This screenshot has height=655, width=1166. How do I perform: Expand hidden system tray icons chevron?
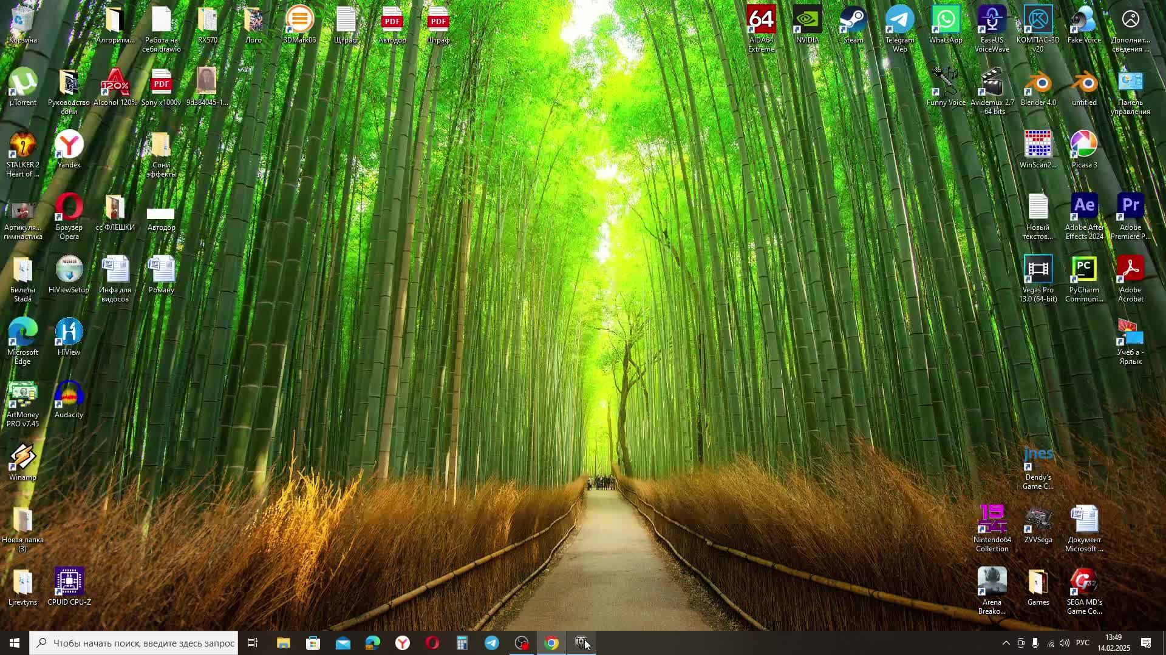(1006, 643)
